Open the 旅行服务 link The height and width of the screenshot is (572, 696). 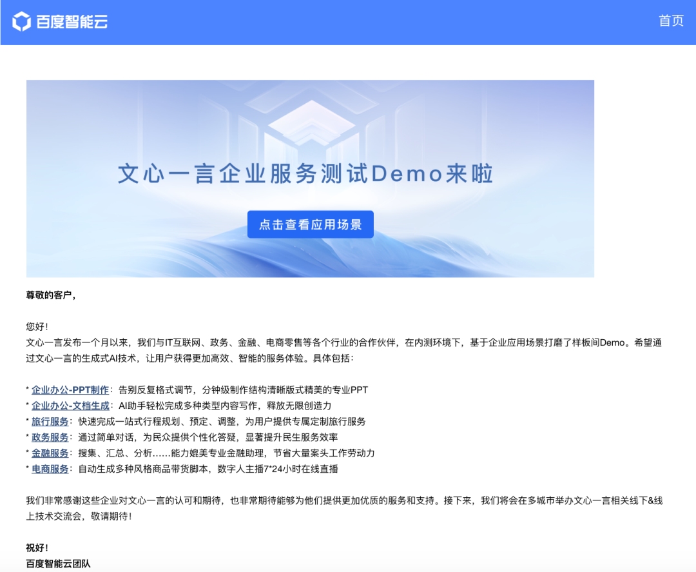50,421
